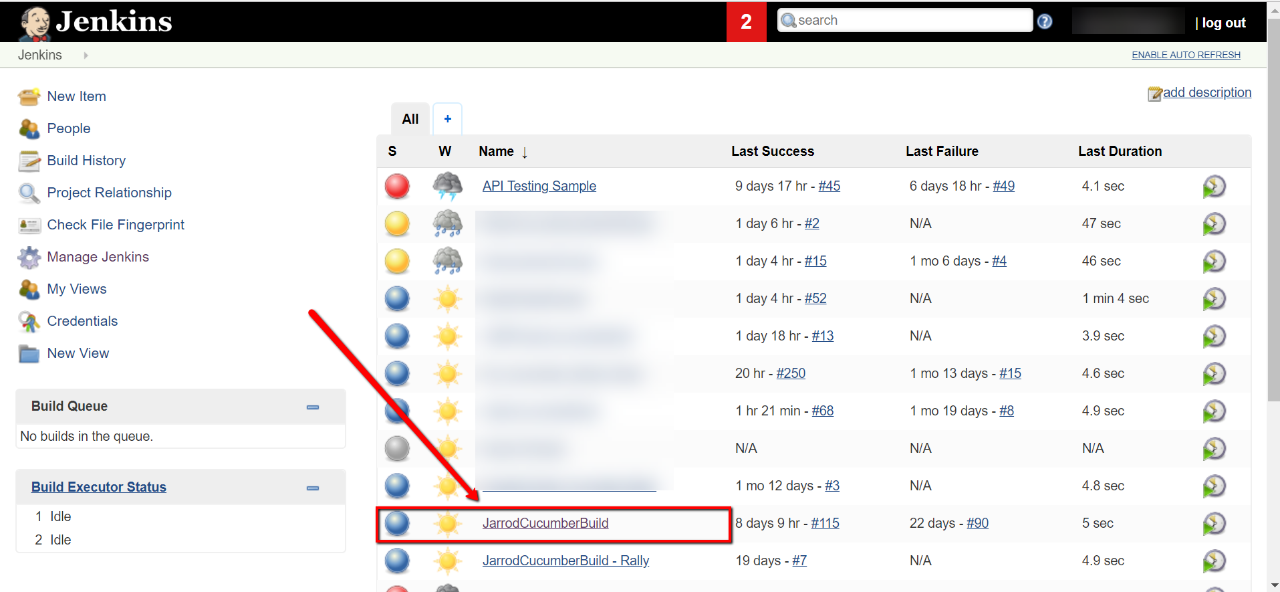Schedule build for the 1 min 4 sec job
This screenshot has height=592, width=1280.
click(1214, 299)
